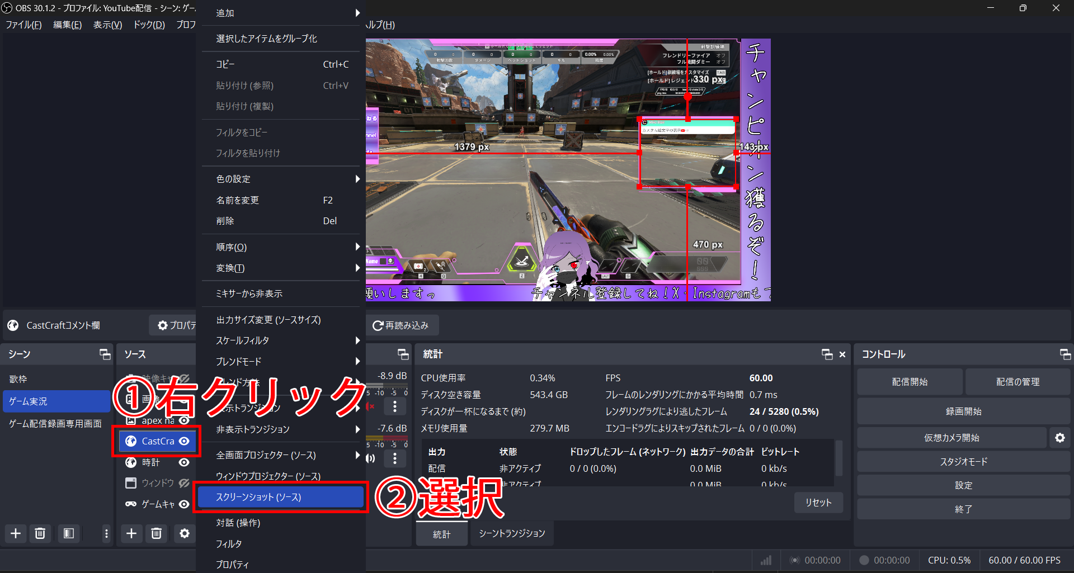This screenshot has height=573, width=1074.
Task: Expand the 非表示トランジション submenu
Action: 281,429
